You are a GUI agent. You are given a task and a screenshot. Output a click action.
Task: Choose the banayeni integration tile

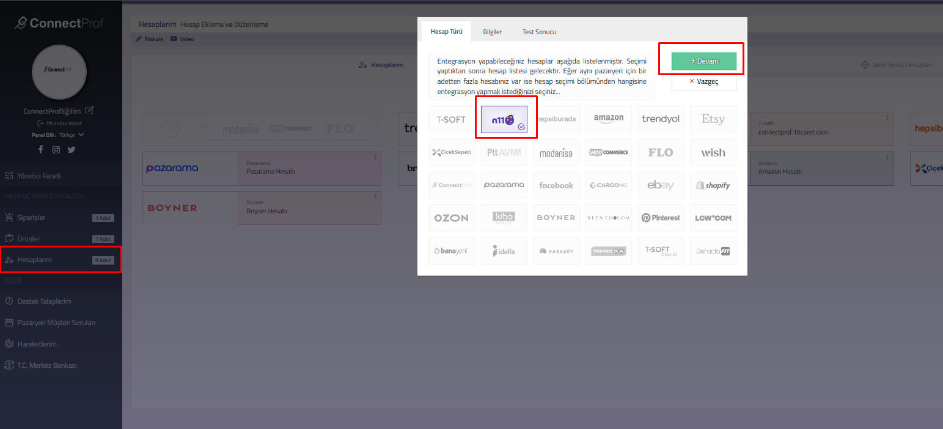(x=451, y=251)
